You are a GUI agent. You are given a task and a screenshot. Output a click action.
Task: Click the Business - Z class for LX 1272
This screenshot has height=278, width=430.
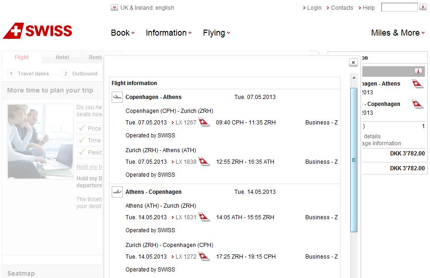tap(322, 257)
